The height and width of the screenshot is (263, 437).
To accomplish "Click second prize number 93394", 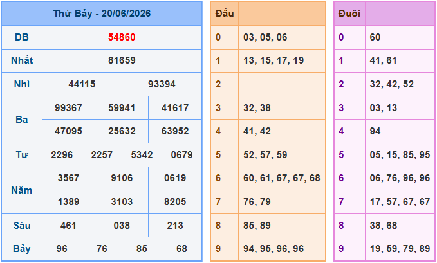I will click(162, 84).
